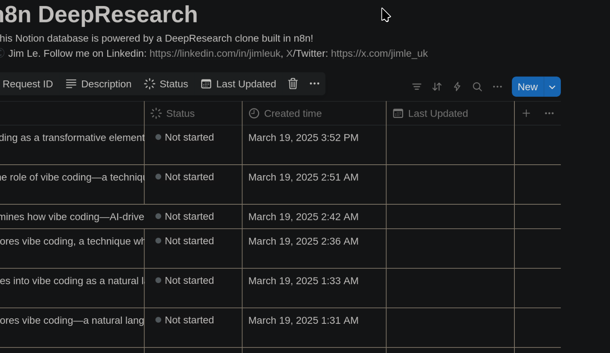The height and width of the screenshot is (353, 610).
Task: Click the Created time column header
Action: pos(314,113)
